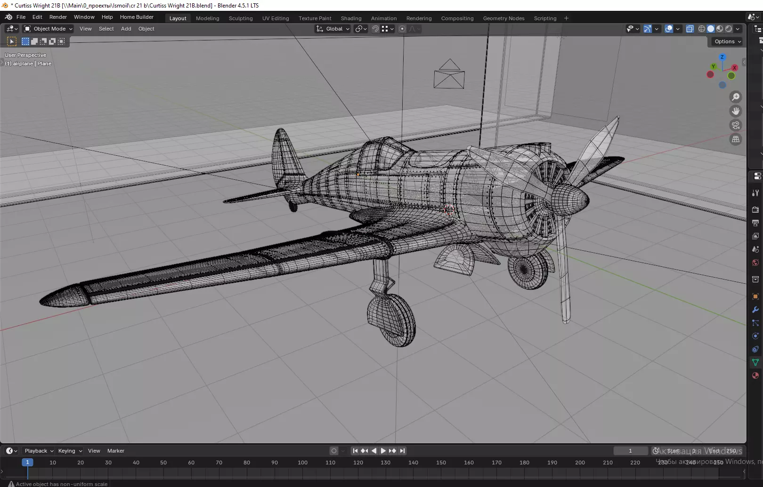
Task: Open the Object Constraints tab
Action: click(755, 349)
